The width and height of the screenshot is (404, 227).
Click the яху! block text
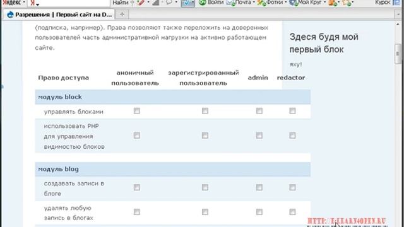click(295, 64)
